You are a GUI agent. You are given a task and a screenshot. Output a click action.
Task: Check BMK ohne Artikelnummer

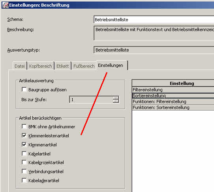click(24, 126)
